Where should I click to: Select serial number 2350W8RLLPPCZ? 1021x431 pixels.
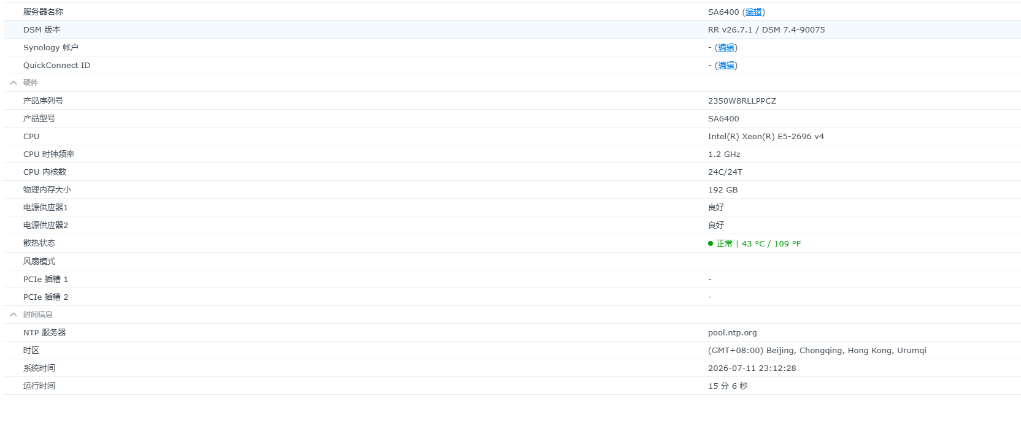point(742,101)
